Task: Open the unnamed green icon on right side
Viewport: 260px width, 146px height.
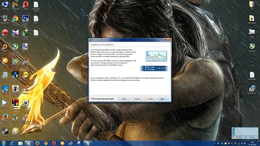Action: (252, 47)
